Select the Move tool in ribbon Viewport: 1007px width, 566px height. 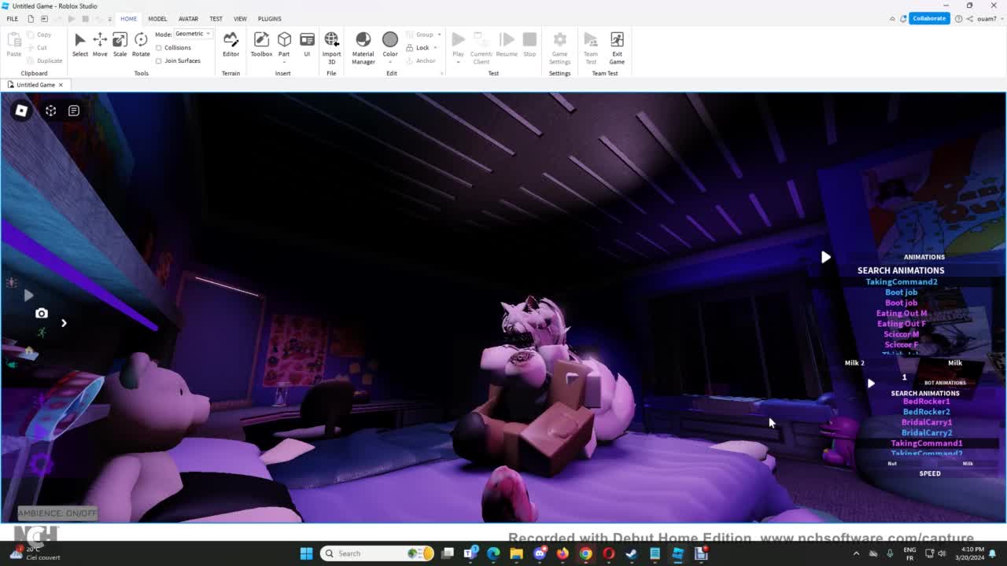coord(100,44)
